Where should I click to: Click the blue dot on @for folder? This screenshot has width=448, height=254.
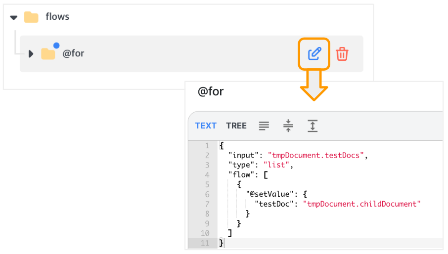[x=56, y=45]
